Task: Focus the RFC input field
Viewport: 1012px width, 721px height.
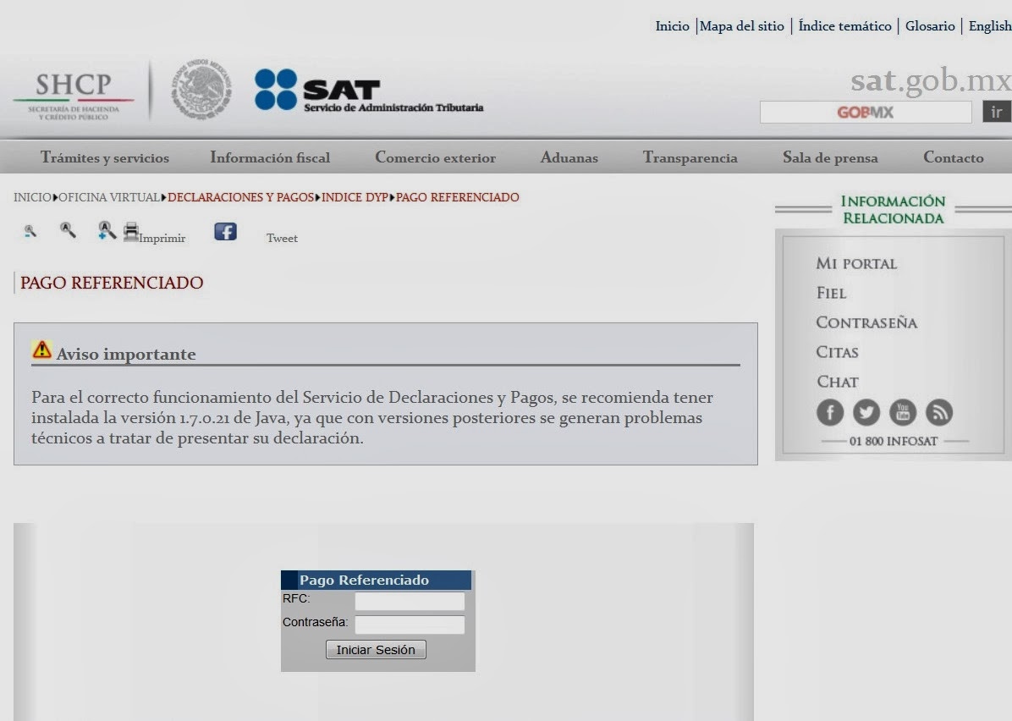Action: point(410,601)
